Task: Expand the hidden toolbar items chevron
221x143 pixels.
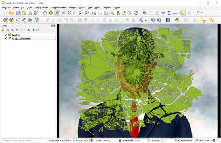Action: point(146,20)
